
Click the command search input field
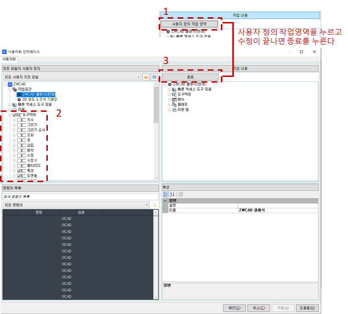[80, 196]
